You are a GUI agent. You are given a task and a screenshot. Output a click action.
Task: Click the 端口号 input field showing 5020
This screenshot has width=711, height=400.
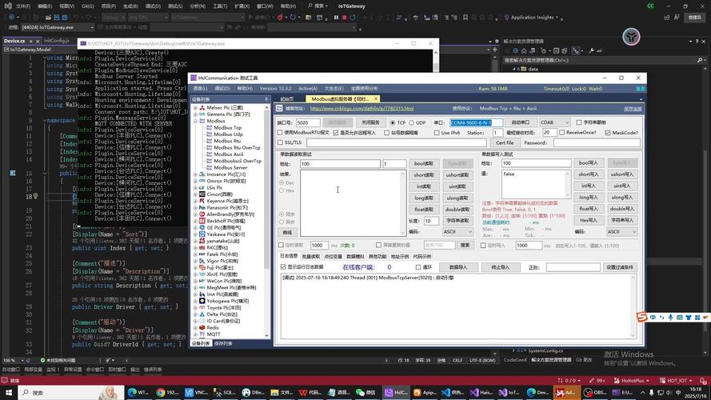coord(307,122)
